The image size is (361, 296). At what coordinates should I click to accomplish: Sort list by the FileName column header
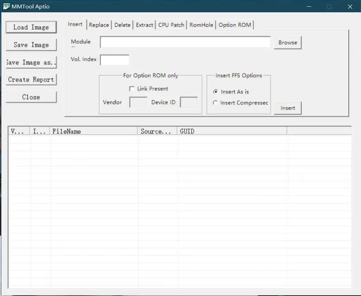click(x=93, y=131)
